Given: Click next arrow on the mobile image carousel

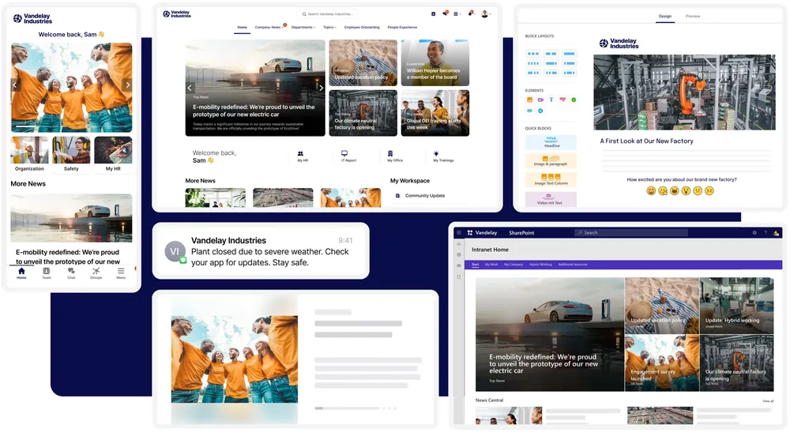Looking at the screenshot, I should click(128, 85).
